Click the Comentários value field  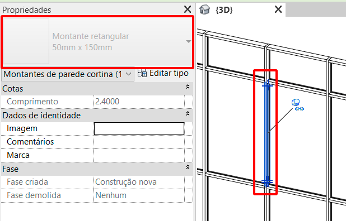[139, 142]
